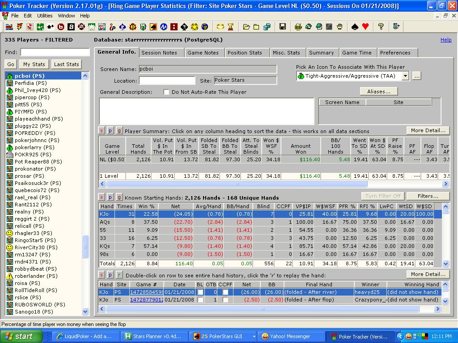
Task: Click the '...' button beside icon dropdown
Action: [417, 76]
